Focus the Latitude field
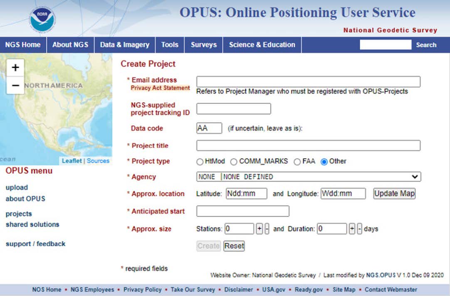 pyautogui.click(x=247, y=193)
